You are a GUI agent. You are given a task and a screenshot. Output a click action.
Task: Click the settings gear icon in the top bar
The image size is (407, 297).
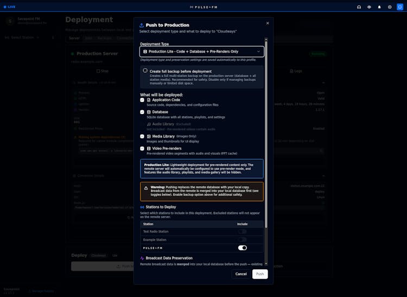tap(390, 7)
